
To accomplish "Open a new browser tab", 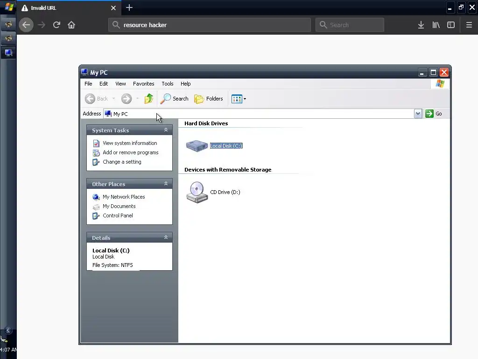I will 129,7.
